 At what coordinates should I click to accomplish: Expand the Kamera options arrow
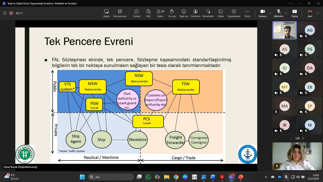click(x=270, y=13)
